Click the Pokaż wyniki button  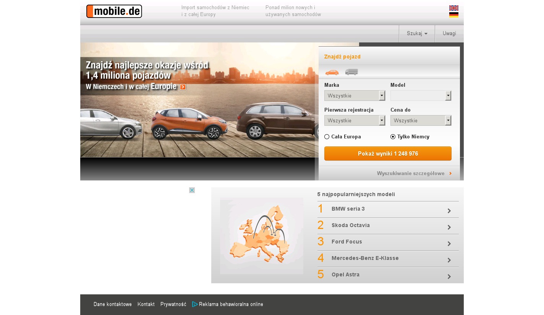click(x=388, y=154)
